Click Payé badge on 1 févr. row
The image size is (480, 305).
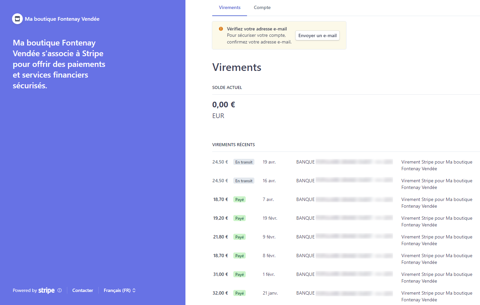(240, 274)
